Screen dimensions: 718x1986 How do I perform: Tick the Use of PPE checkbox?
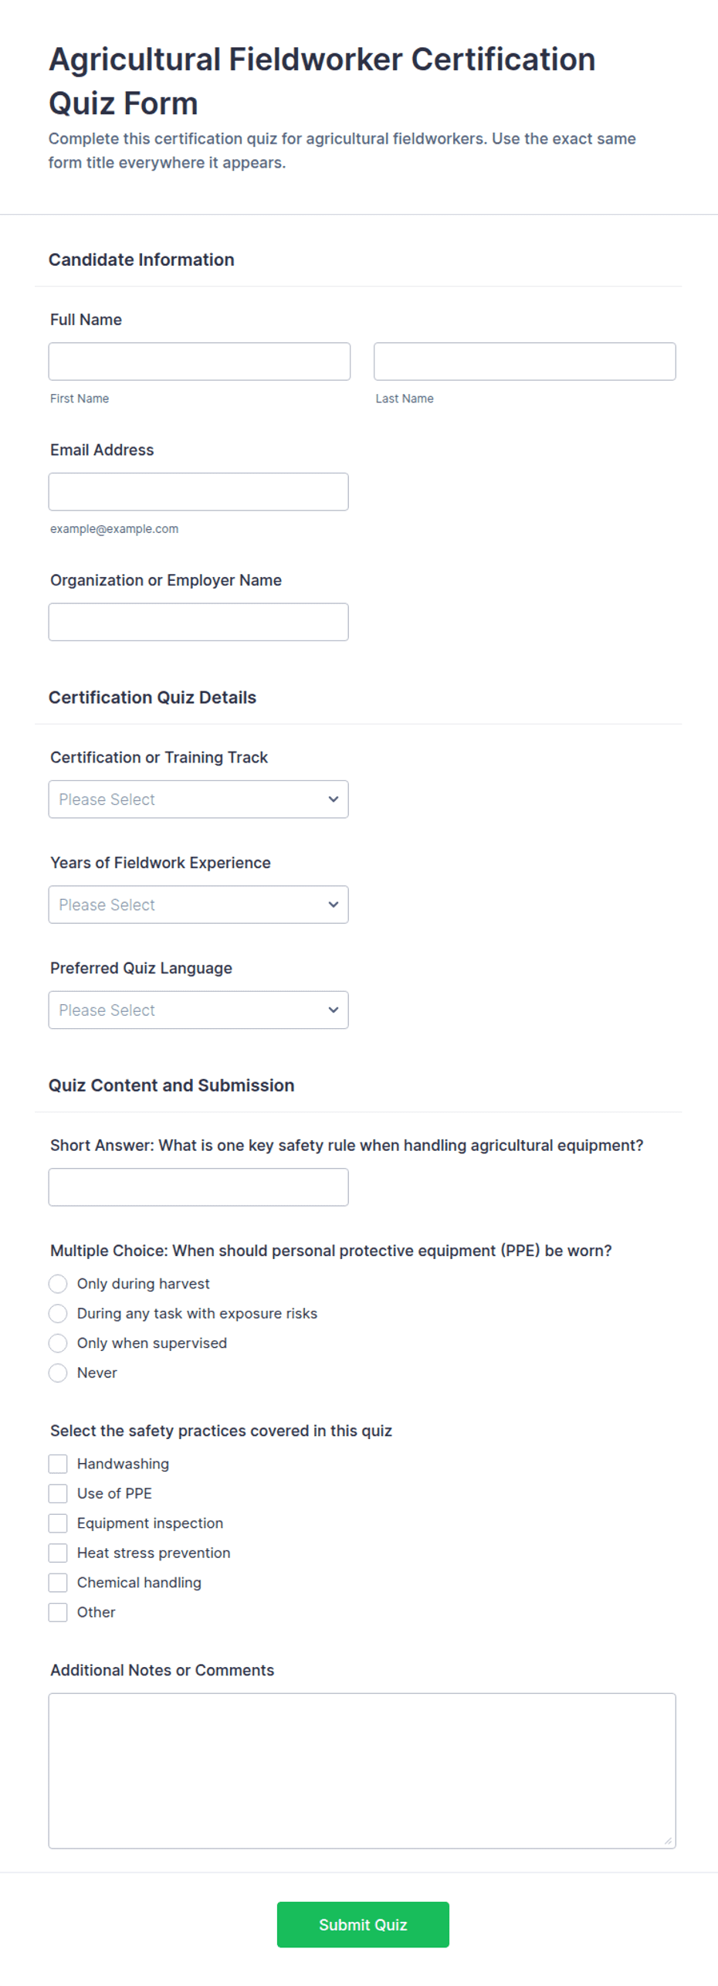[x=58, y=1493]
